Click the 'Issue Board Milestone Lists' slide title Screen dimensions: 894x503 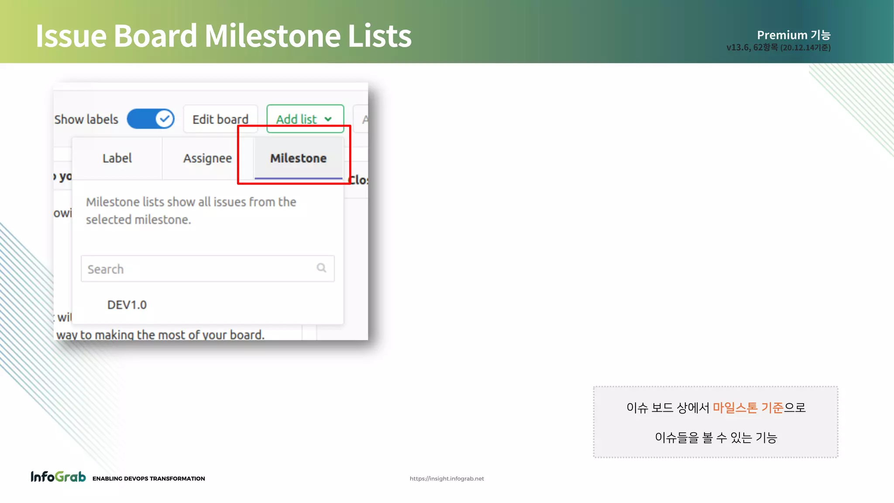click(x=223, y=35)
